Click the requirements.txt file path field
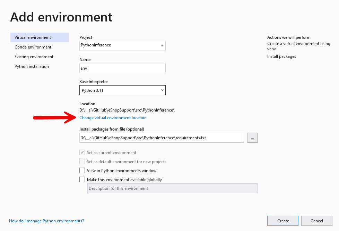 162,137
